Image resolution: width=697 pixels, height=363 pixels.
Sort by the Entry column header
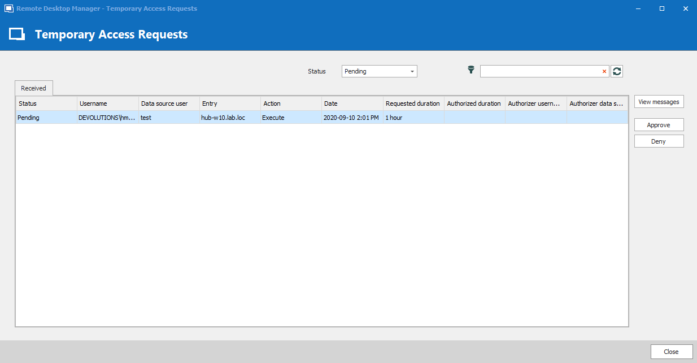pos(230,103)
